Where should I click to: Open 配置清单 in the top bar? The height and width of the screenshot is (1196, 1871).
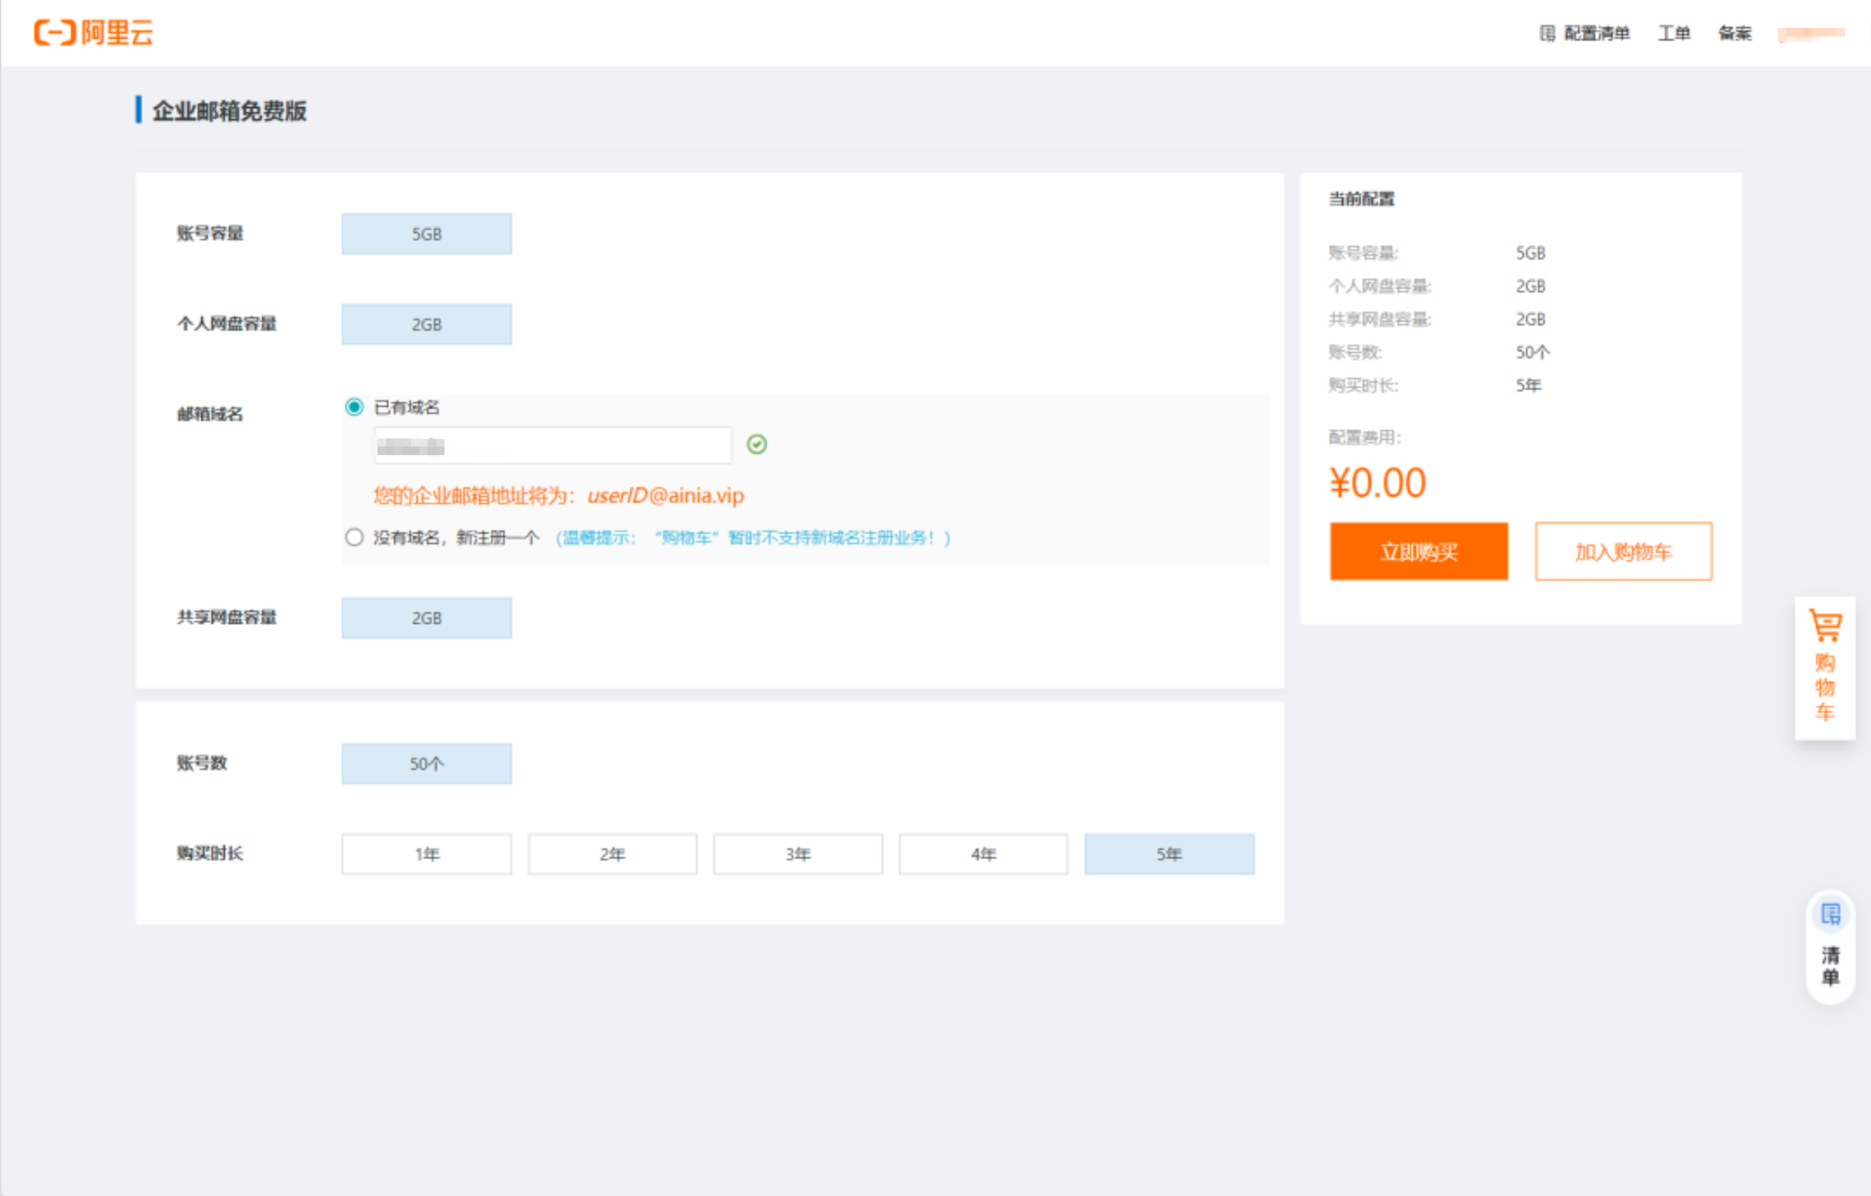(x=1585, y=33)
